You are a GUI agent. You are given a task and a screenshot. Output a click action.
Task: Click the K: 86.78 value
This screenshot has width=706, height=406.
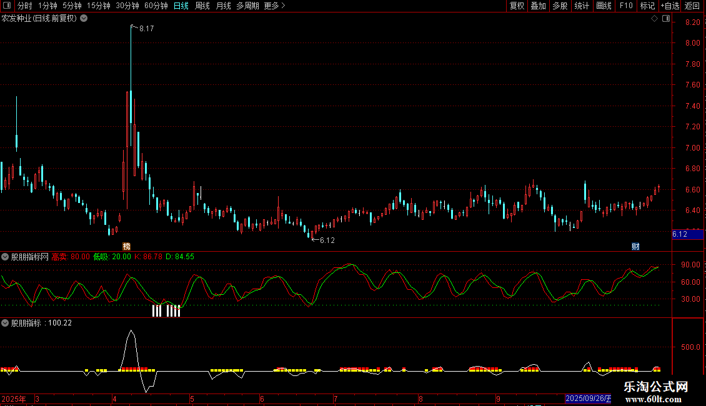[x=148, y=257]
